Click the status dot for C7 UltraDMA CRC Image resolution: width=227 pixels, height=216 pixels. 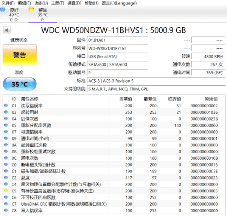tap(6, 204)
